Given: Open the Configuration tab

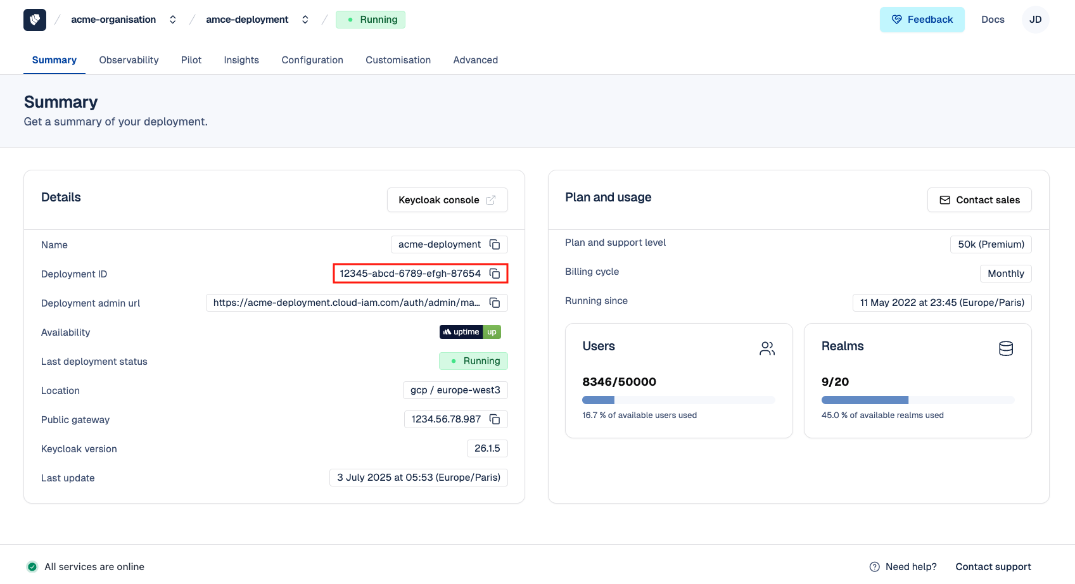Looking at the screenshot, I should click(x=312, y=60).
